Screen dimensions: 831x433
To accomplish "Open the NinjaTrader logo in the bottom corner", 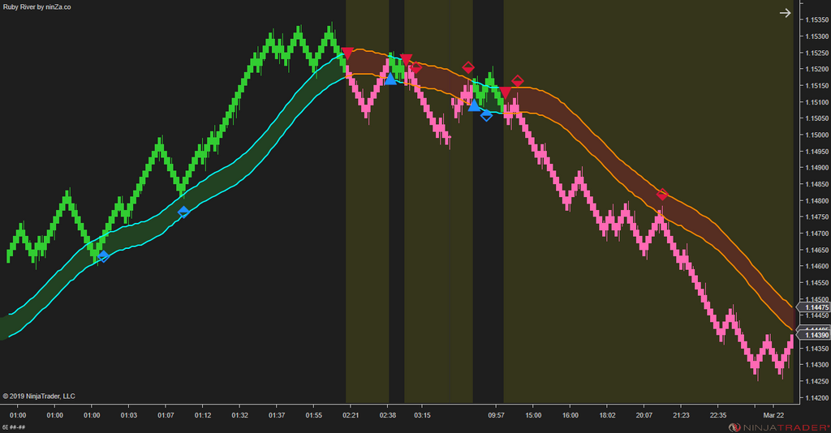I will [778, 427].
